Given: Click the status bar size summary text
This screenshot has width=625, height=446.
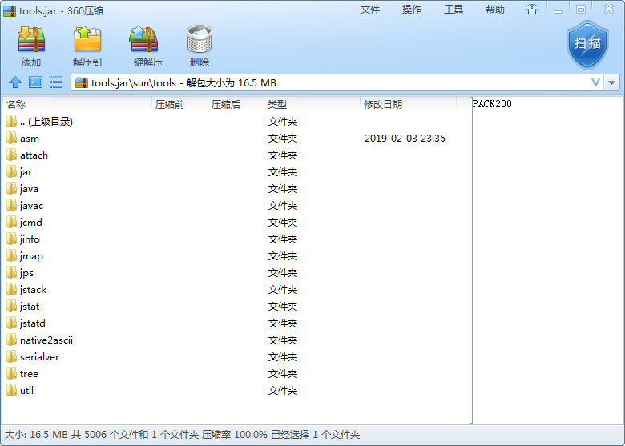Looking at the screenshot, I should [182, 435].
